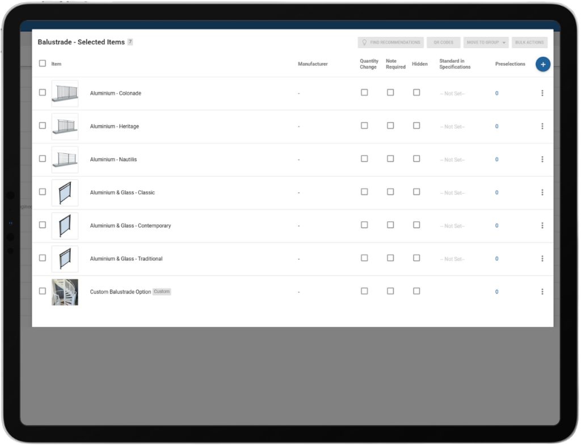Enable Quantity Change for Aluminium - Colonade
The image size is (581, 446).
[x=364, y=92]
